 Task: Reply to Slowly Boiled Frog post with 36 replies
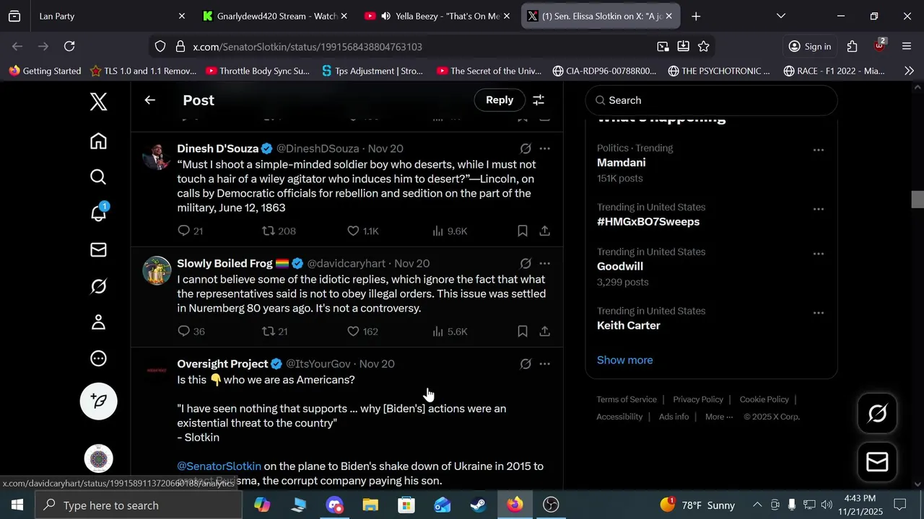coord(191,332)
